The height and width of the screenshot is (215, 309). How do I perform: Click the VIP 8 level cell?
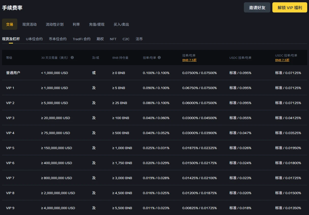click(10, 193)
